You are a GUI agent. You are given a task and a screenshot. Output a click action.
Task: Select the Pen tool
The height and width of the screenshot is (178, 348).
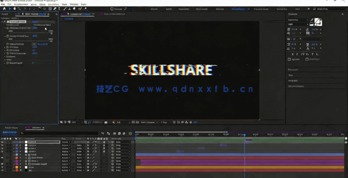[55, 9]
